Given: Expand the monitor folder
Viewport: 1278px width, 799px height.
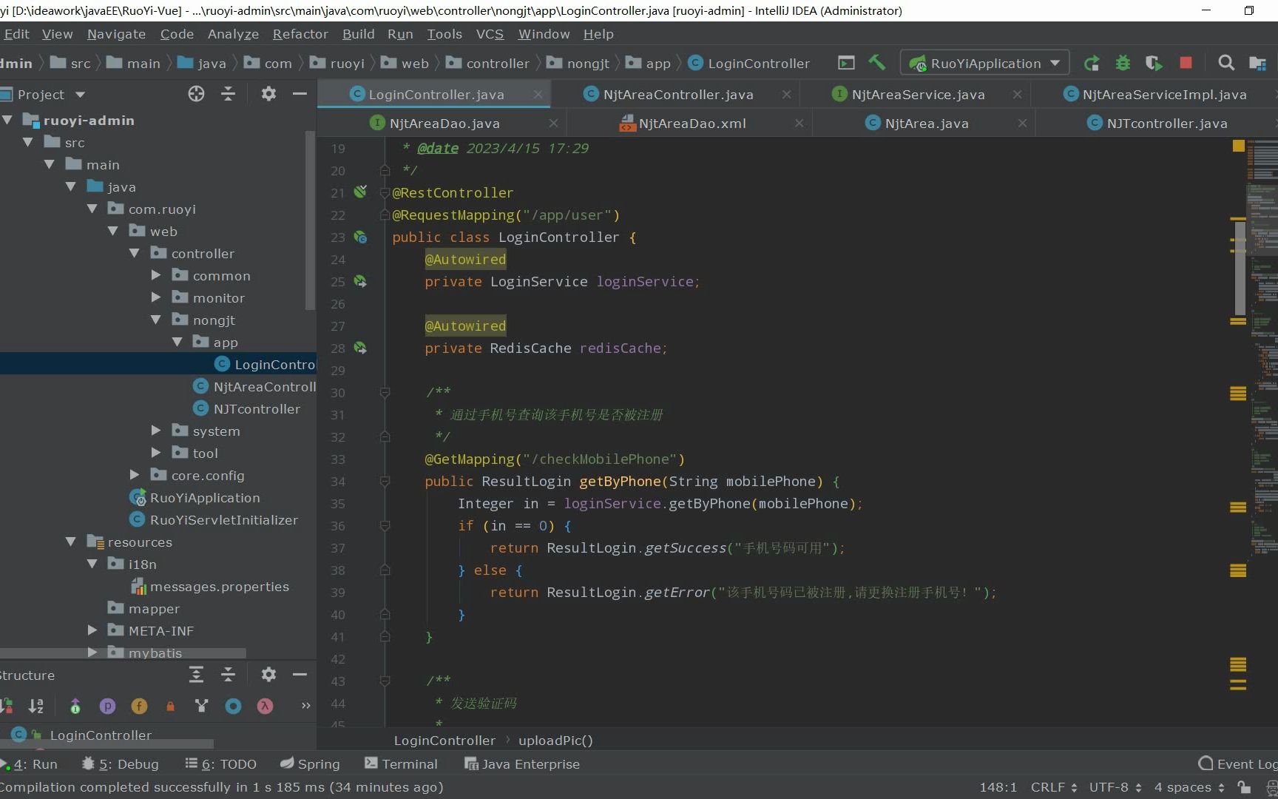Looking at the screenshot, I should (x=156, y=297).
